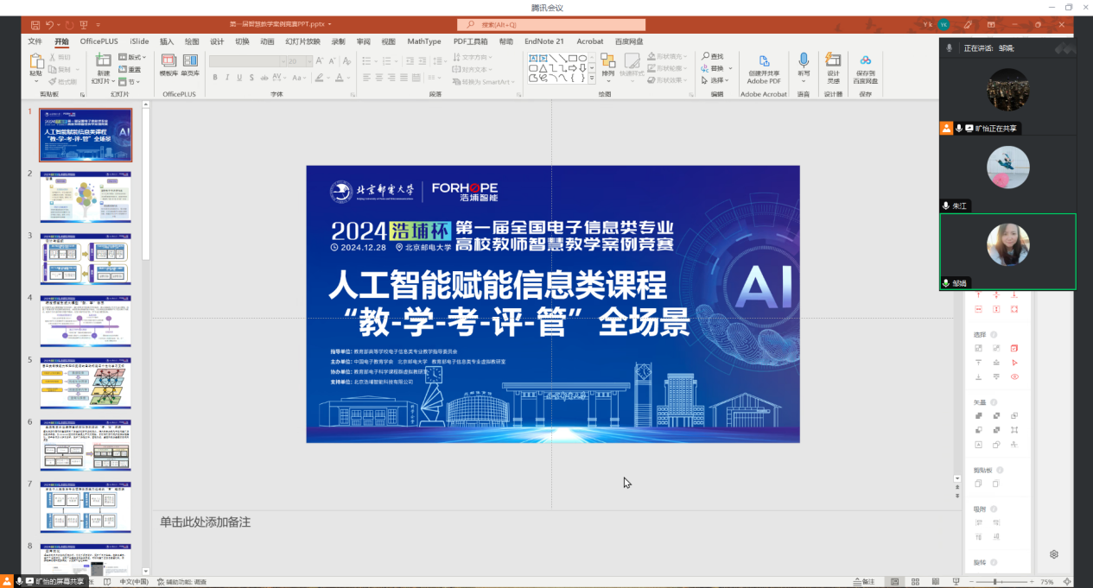Open the font name combo box
1093x588 pixels.
point(246,61)
